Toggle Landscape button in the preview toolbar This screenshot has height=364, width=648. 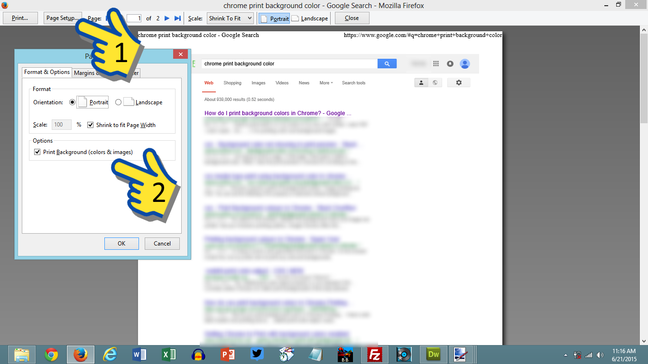coord(309,18)
